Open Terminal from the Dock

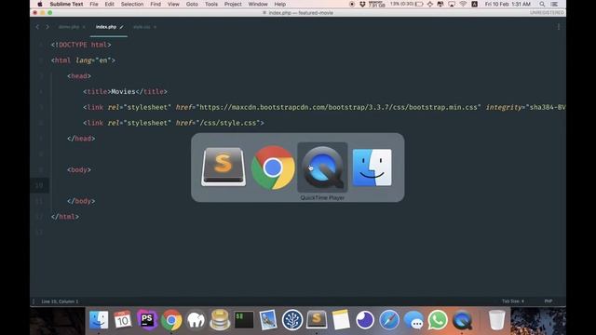pos(244,319)
